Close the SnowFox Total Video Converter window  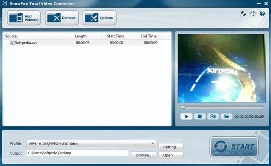[x=266, y=4]
